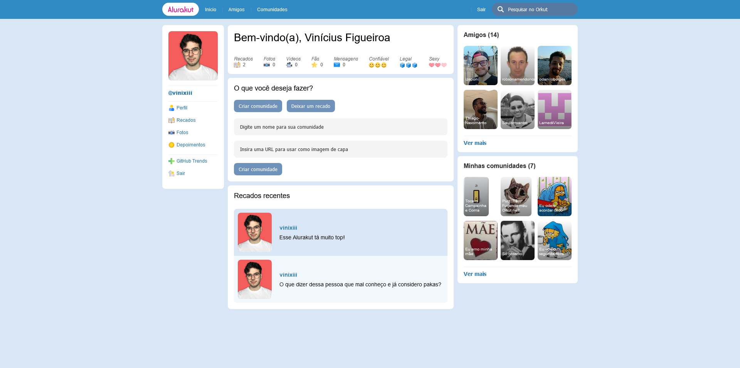Open the Fotos sidebar link
Viewport: 740px width, 368px height.
182,133
